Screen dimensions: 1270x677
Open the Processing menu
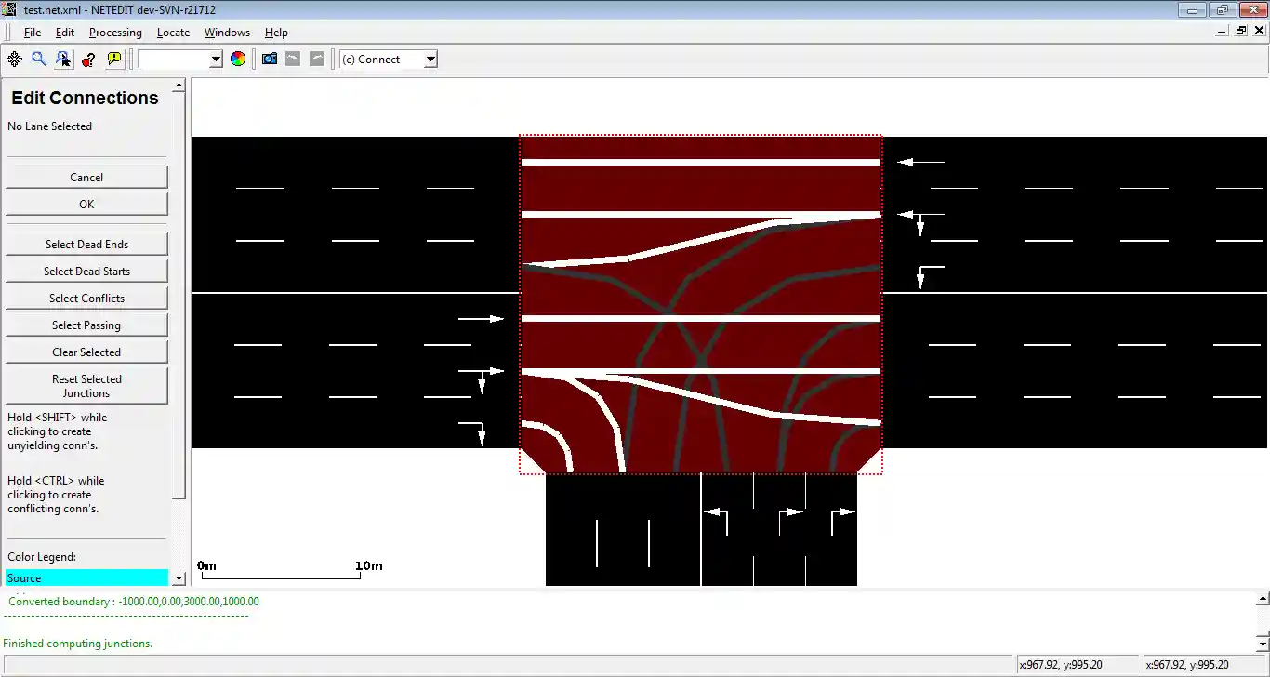[115, 33]
